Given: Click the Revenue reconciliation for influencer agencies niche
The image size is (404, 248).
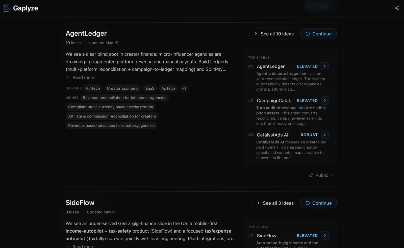Looking at the screenshot, I should click(x=124, y=98).
